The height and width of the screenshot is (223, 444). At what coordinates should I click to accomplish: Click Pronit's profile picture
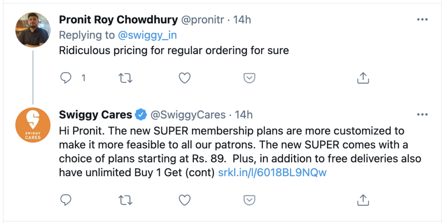tap(33, 30)
